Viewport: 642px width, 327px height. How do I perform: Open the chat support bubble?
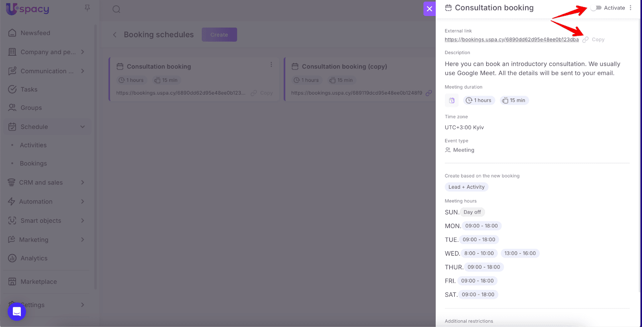17,311
